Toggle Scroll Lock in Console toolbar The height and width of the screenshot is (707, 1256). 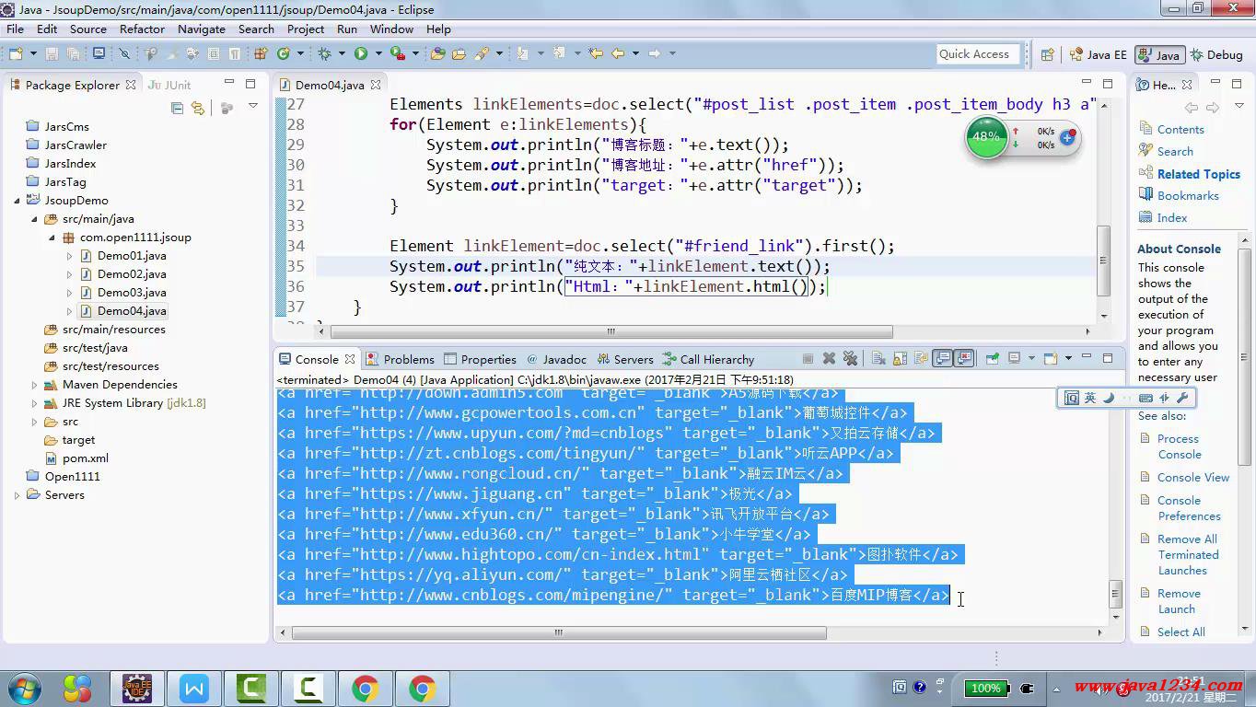point(900,359)
